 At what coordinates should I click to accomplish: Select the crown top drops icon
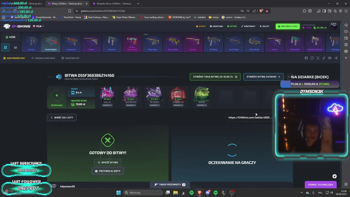[x=15, y=47]
